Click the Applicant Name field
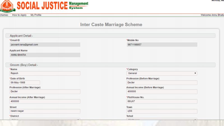Screen dimensions: 224x126 45,55
